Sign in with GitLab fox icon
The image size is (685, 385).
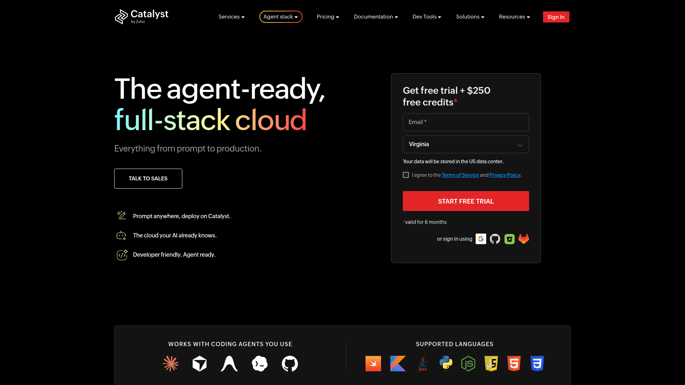click(524, 239)
